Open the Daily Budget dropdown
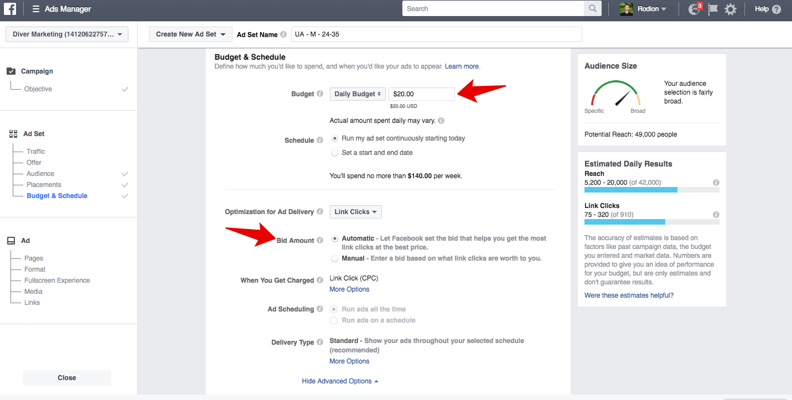The width and height of the screenshot is (792, 400). click(358, 94)
